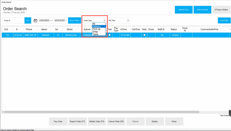Select Delivery in the Order Type list
The image size is (231, 131).
coord(99,26)
